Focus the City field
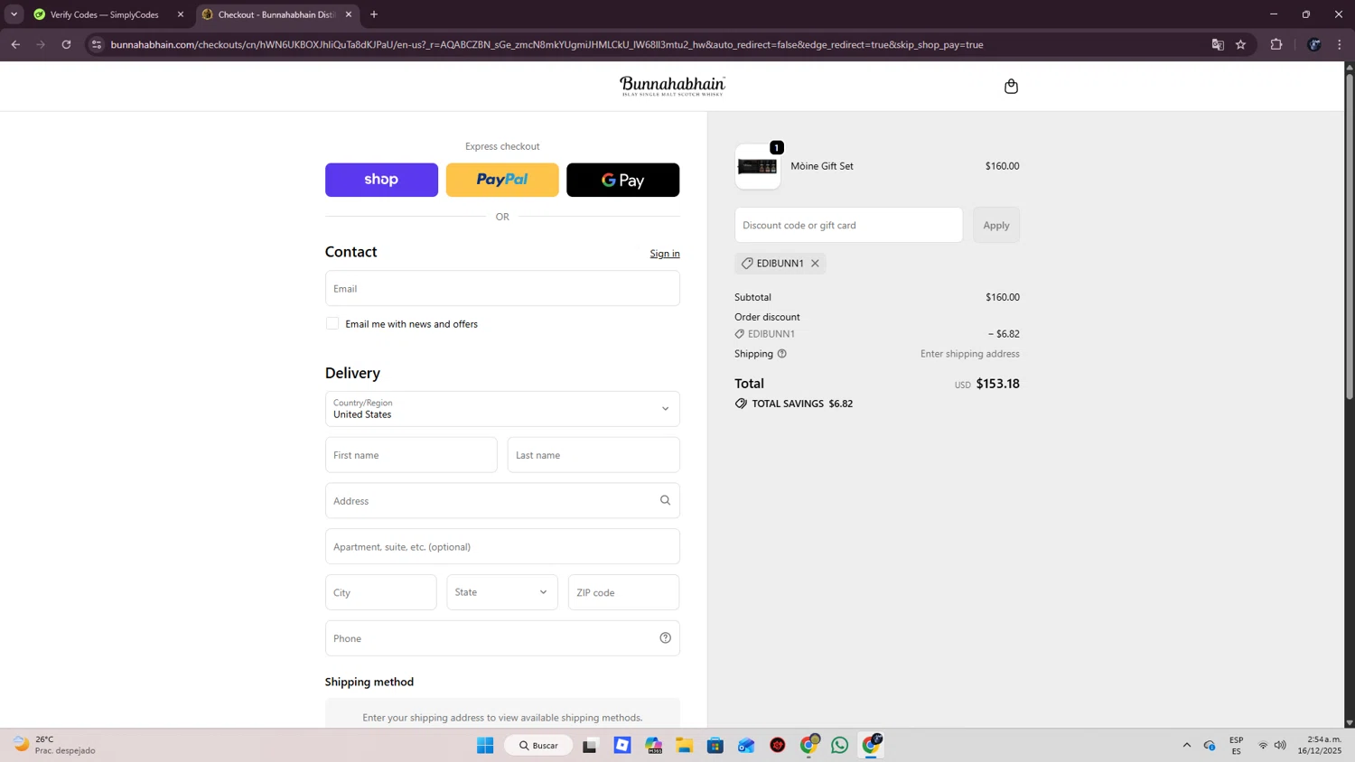Image resolution: width=1355 pixels, height=762 pixels. [x=380, y=592]
